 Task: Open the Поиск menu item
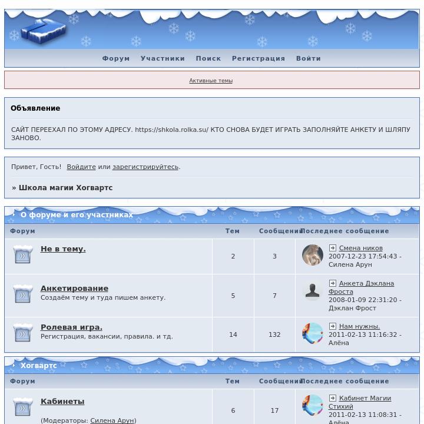point(208,58)
